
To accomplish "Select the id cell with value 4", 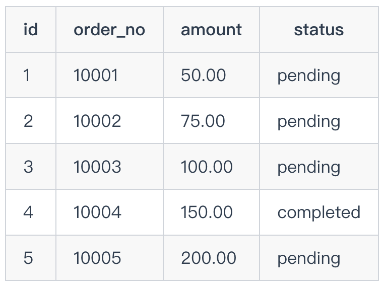I will point(31,212).
